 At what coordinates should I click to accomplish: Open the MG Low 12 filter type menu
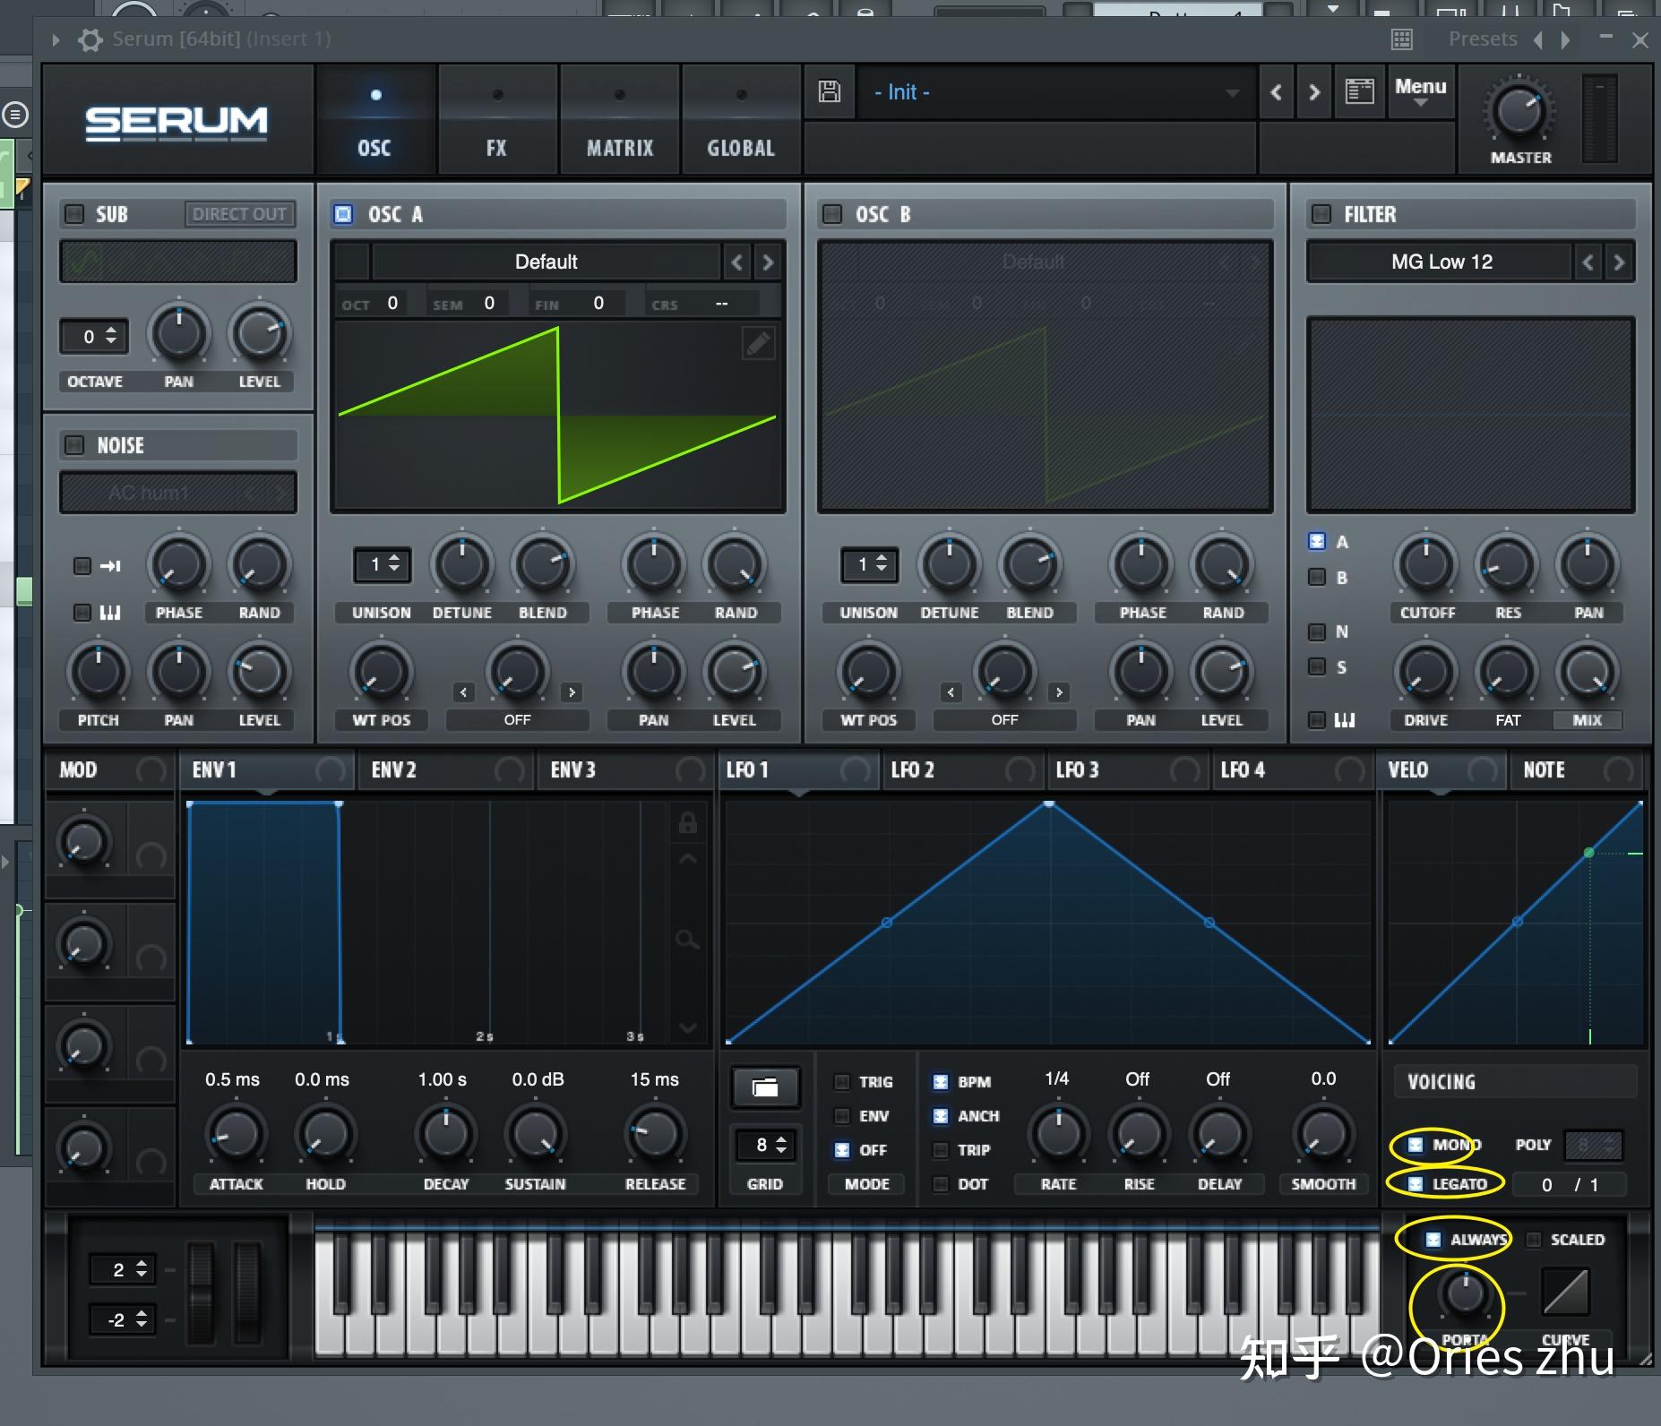1441,262
